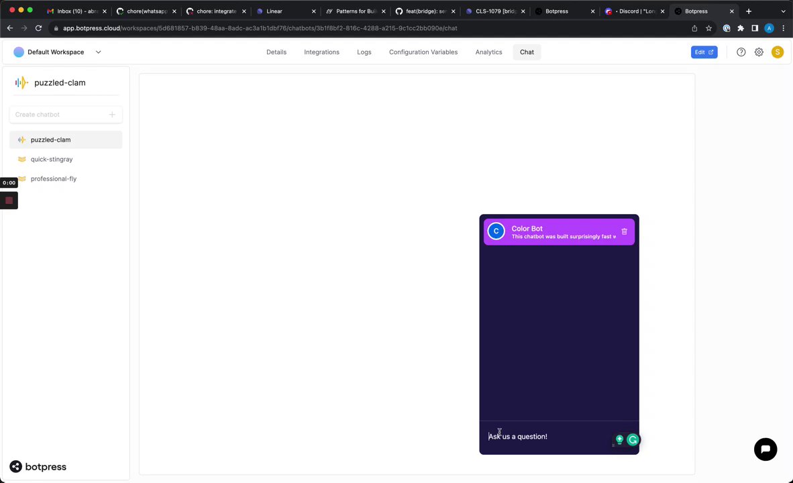Screen dimensions: 793x483
Task: Select puzzled-clam chatbot in sidebar
Action: [x=66, y=140]
